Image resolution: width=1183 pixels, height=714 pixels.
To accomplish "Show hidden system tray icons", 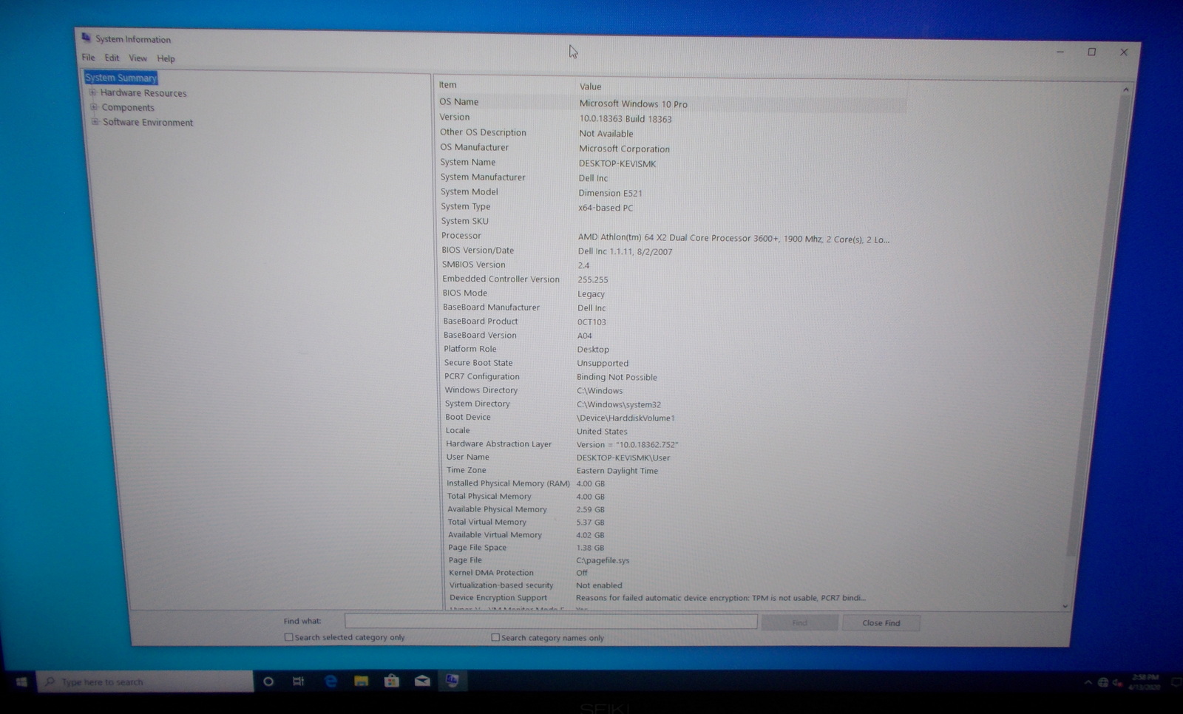I will (1088, 683).
